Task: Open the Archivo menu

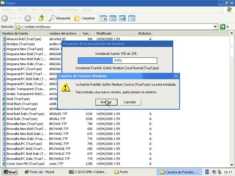Action: [x=8, y=10]
